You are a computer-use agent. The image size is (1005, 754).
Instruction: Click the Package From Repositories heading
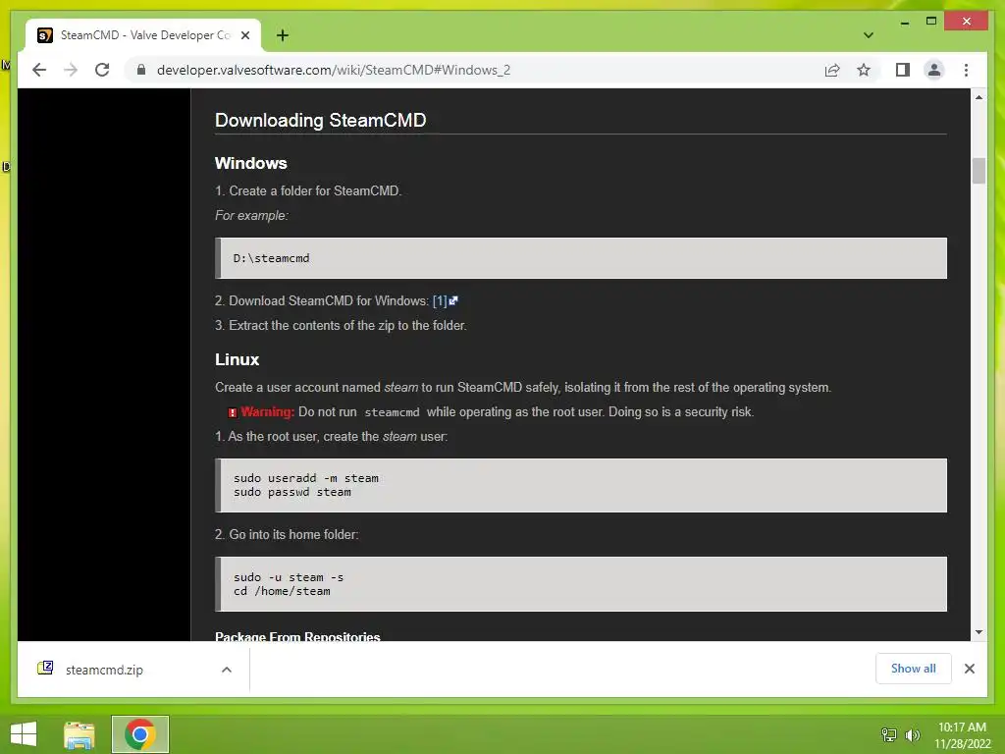coord(297,636)
